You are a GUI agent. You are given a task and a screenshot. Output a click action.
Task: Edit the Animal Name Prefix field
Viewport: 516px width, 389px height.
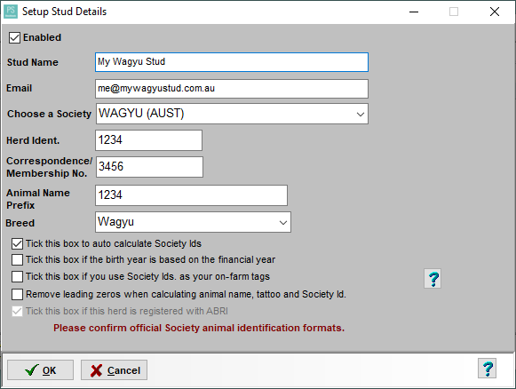[191, 195]
